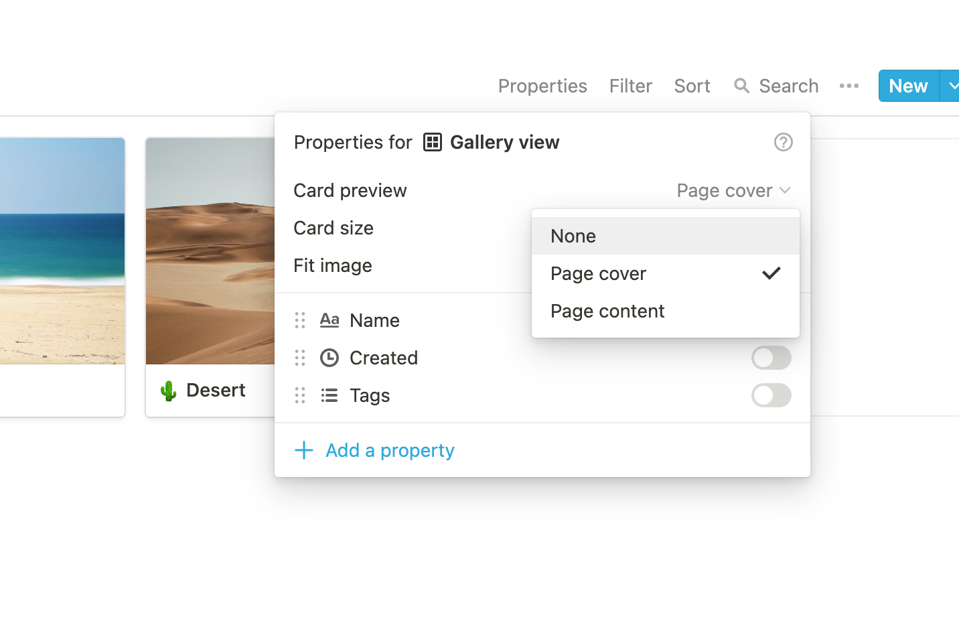Click the drag handle beside Created
The height and width of the screenshot is (627, 959).
300,358
